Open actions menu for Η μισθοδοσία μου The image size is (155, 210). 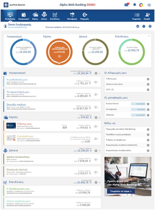click(x=96, y=82)
